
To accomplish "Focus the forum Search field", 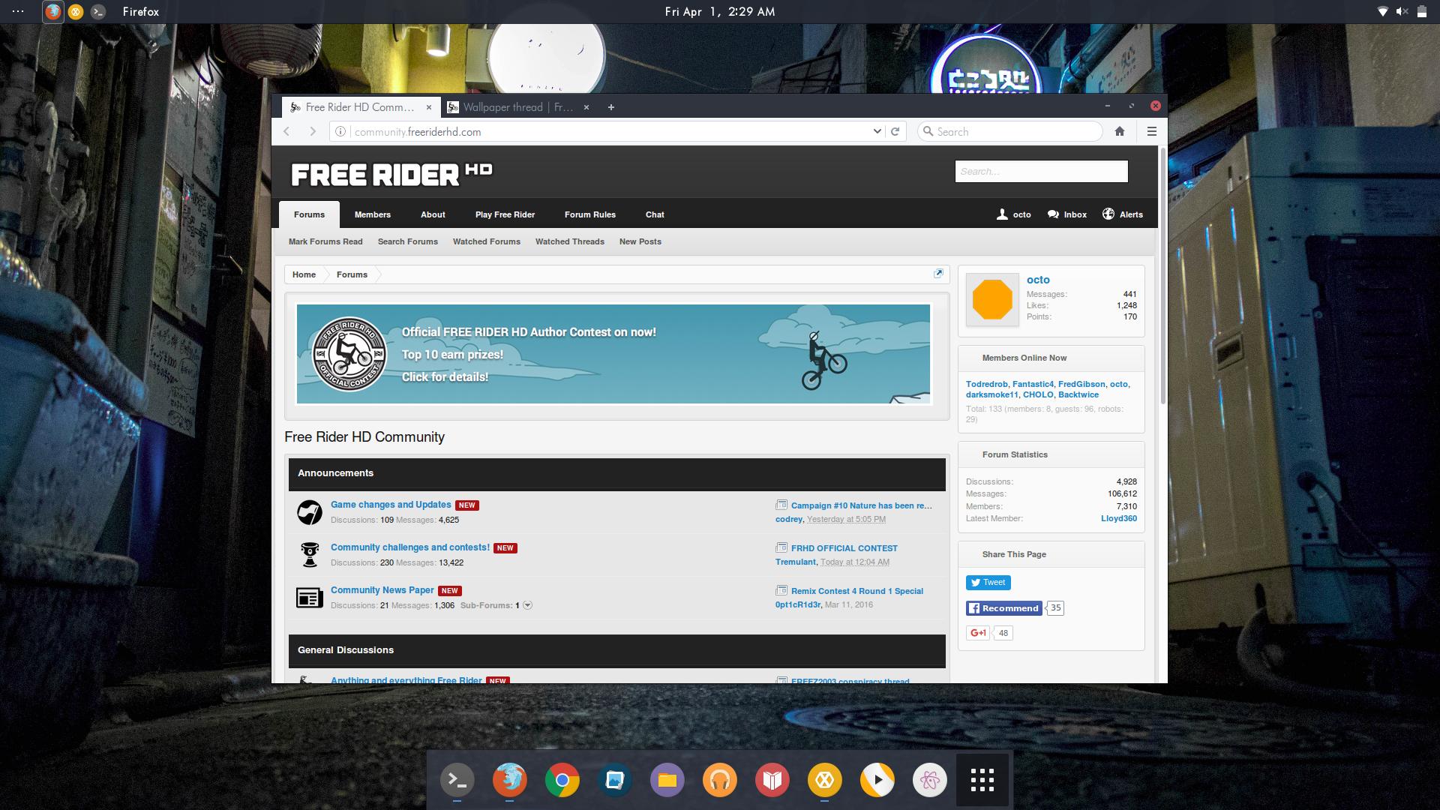I will 1041,171.
